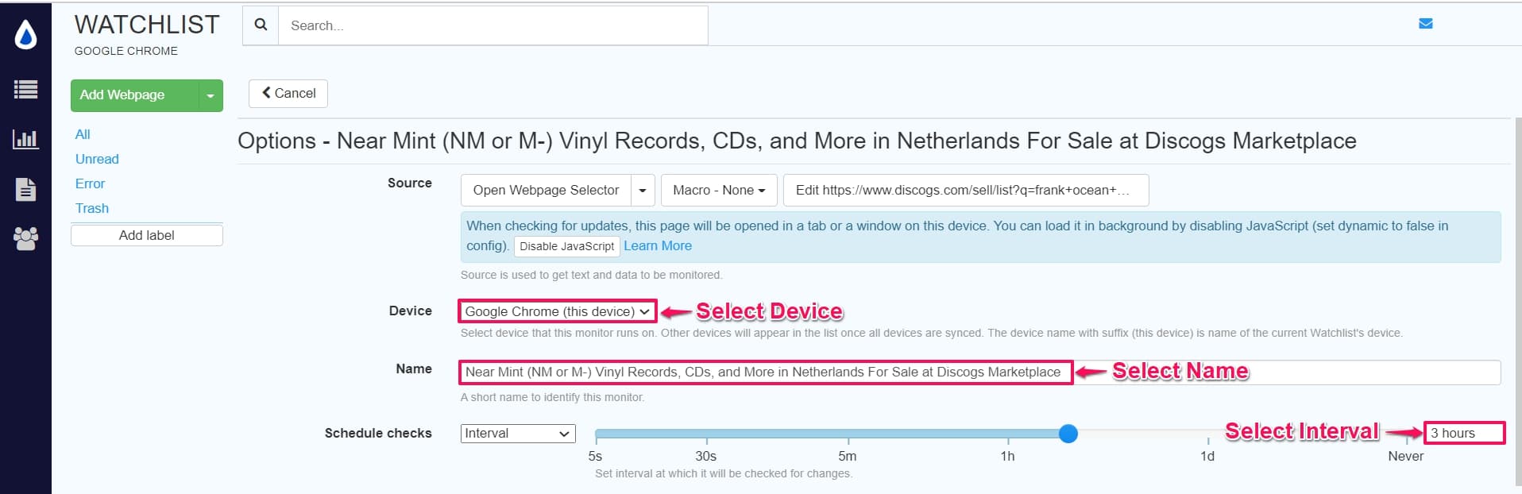Click the Learn More link

pos(657,245)
